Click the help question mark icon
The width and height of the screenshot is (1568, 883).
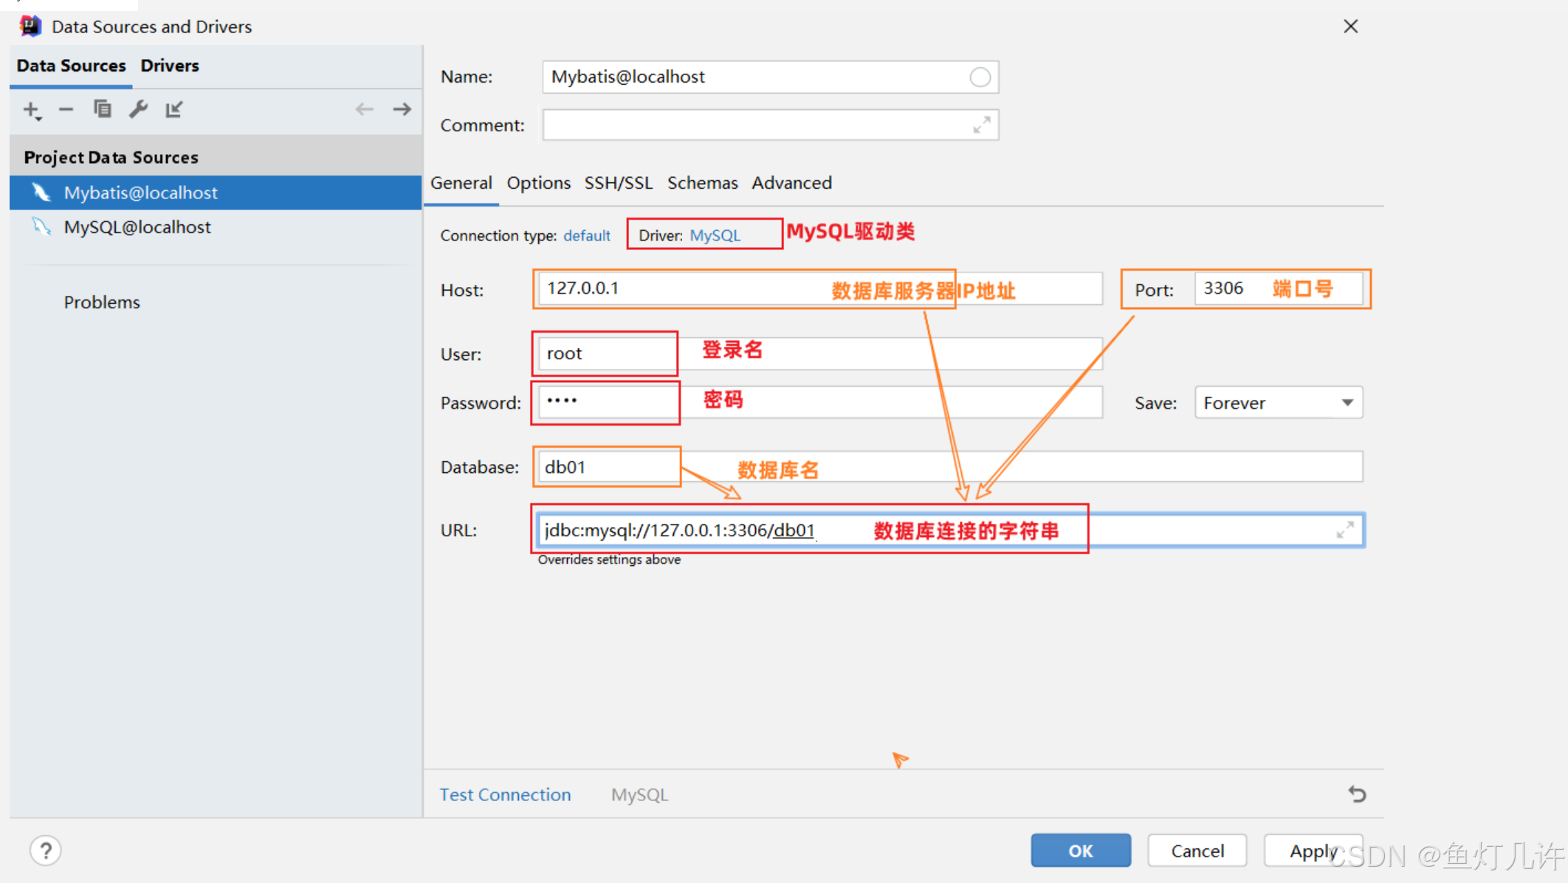(x=46, y=851)
